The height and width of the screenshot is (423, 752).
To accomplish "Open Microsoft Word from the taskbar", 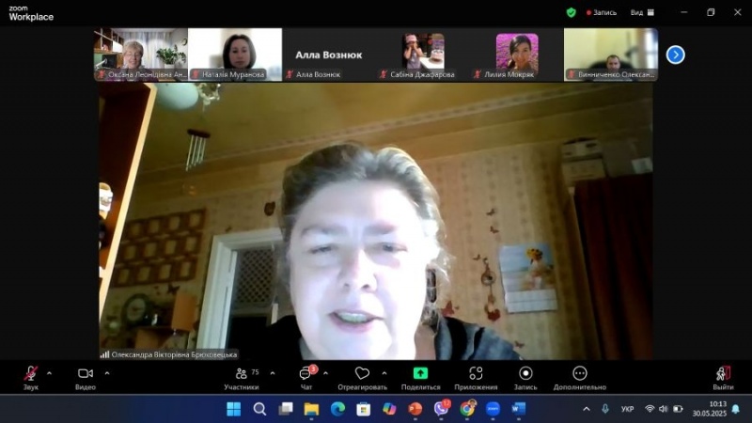I will (x=518, y=409).
